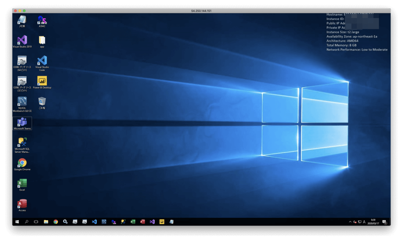Open Task View from the taskbar

36,222
